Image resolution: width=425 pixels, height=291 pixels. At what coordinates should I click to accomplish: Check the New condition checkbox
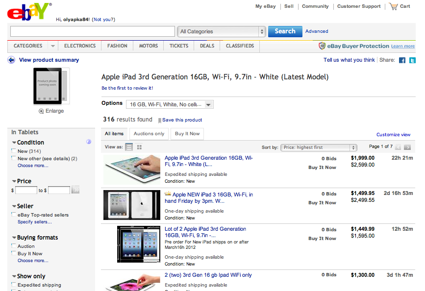[14, 151]
